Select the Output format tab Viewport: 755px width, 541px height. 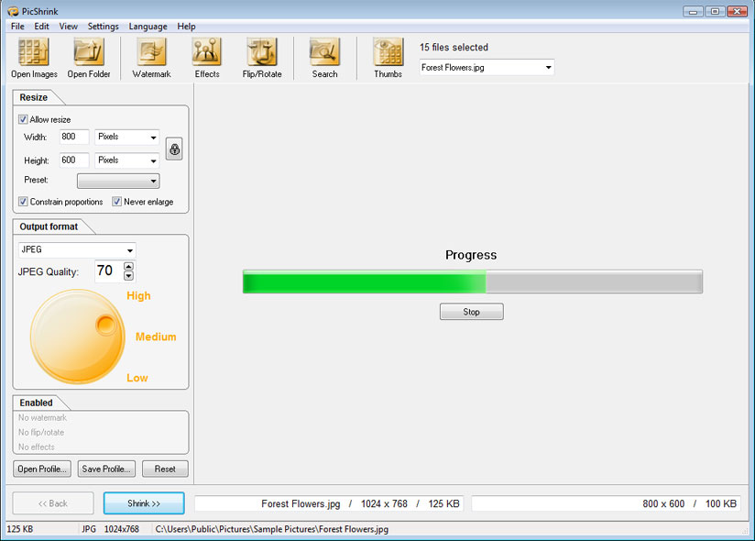tap(49, 226)
